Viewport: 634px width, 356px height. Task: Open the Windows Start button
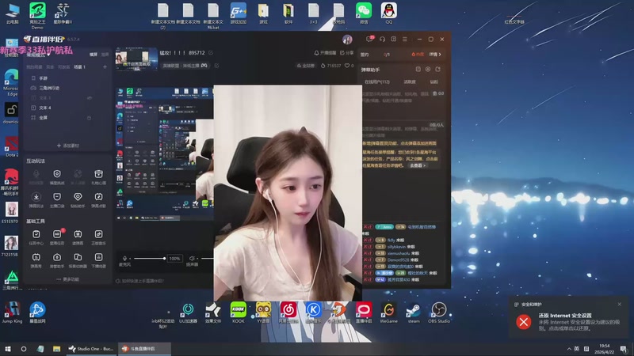click(8, 349)
